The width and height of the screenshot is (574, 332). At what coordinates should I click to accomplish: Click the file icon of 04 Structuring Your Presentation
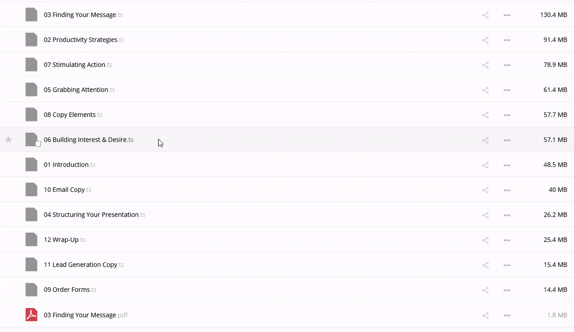coord(31,215)
